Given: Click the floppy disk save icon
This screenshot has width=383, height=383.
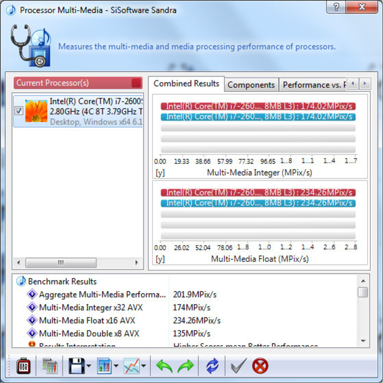Looking at the screenshot, I should pyautogui.click(x=77, y=366).
